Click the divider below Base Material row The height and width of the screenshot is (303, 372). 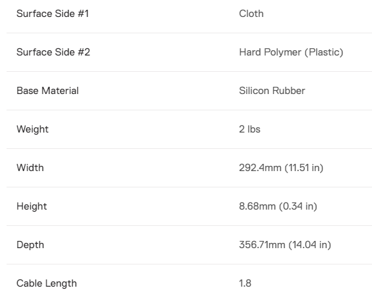click(189, 110)
